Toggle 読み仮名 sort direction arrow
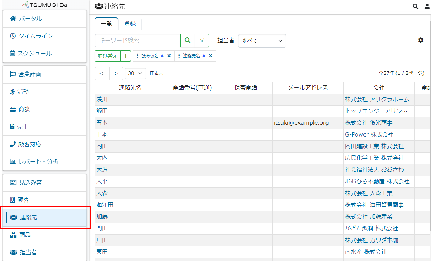431x261 pixels. click(x=162, y=55)
